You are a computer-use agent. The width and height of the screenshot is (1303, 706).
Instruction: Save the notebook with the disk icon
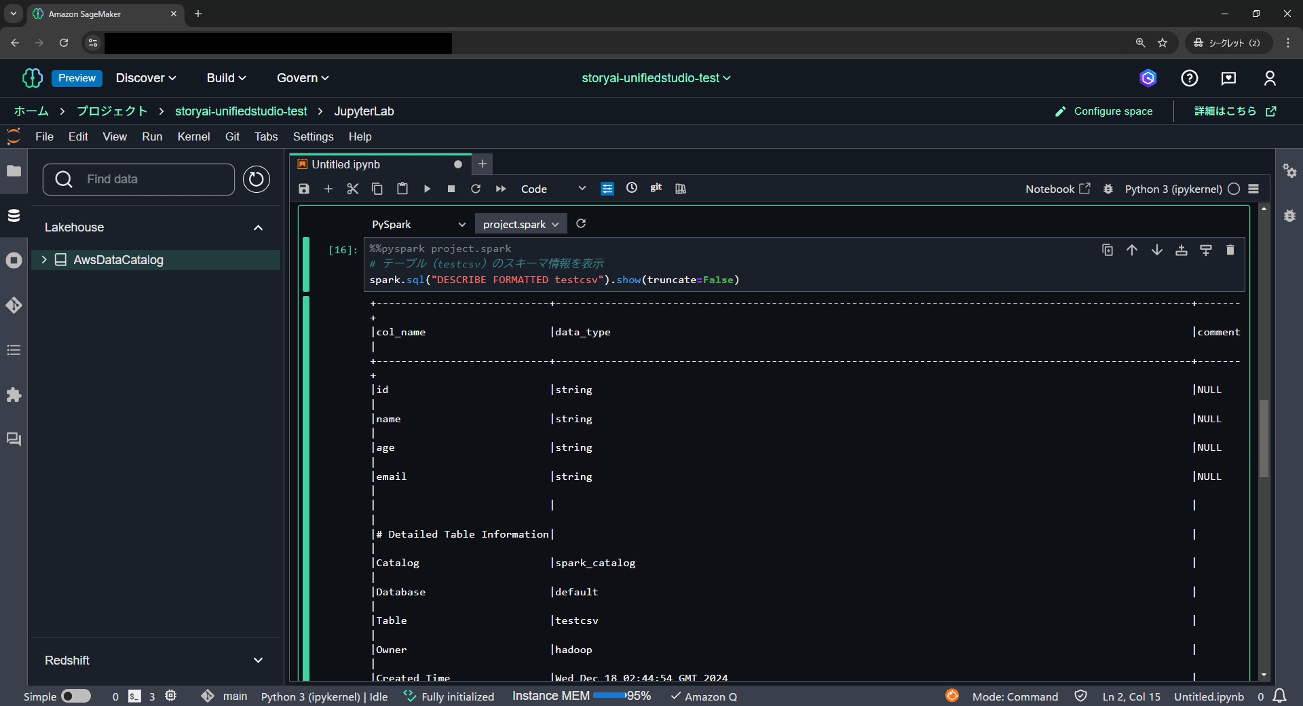(304, 189)
